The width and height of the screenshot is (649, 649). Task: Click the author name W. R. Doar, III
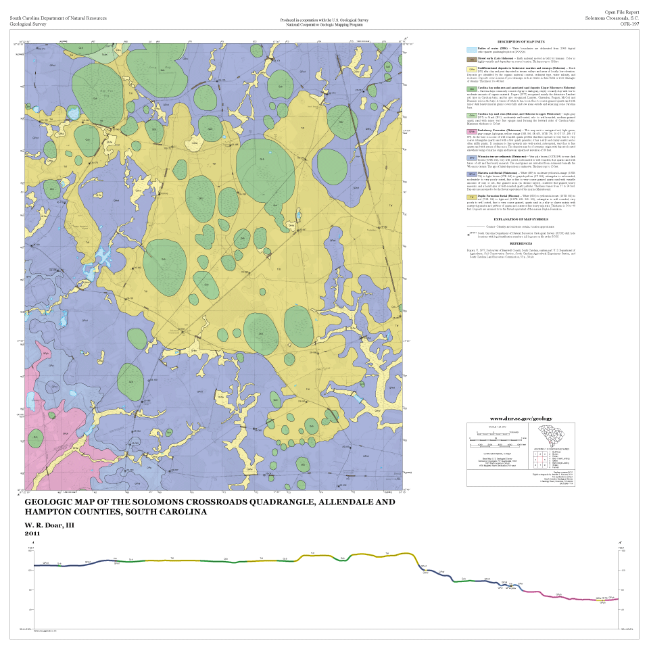click(49, 525)
